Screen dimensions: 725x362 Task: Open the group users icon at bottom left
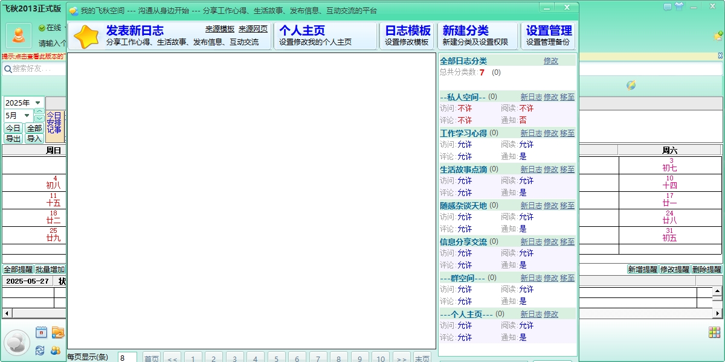tap(56, 350)
